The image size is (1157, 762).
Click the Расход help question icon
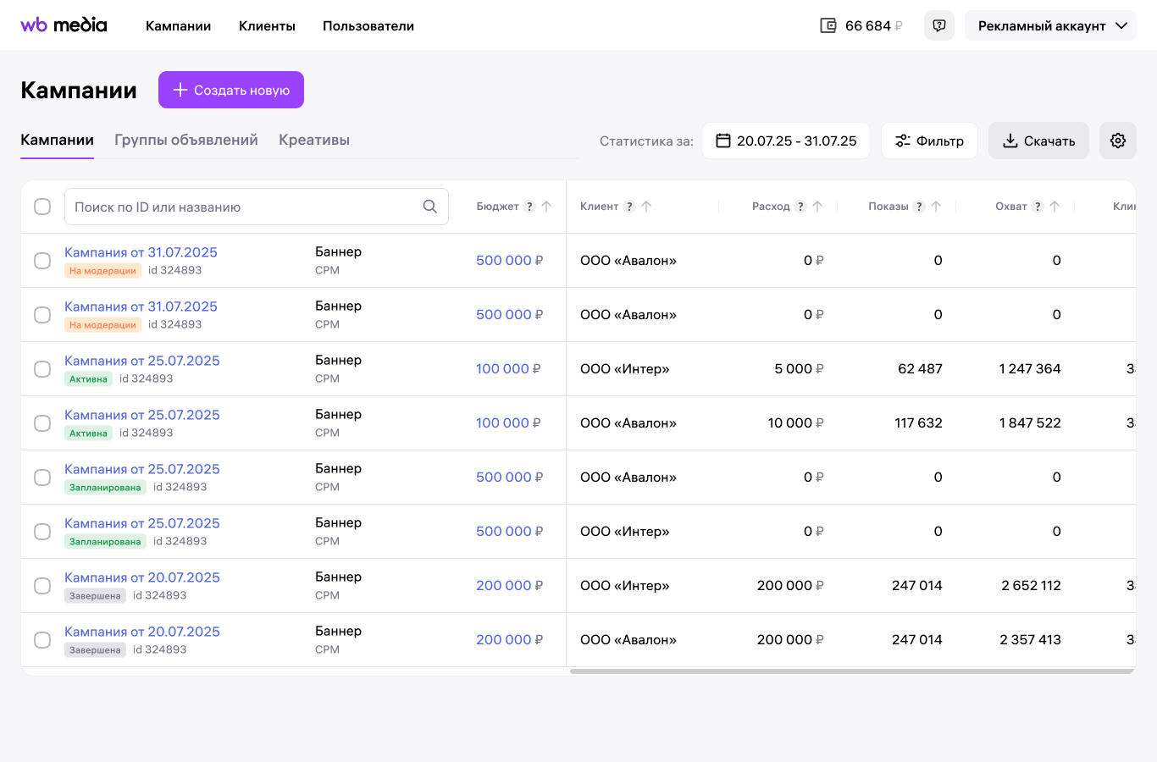[800, 207]
